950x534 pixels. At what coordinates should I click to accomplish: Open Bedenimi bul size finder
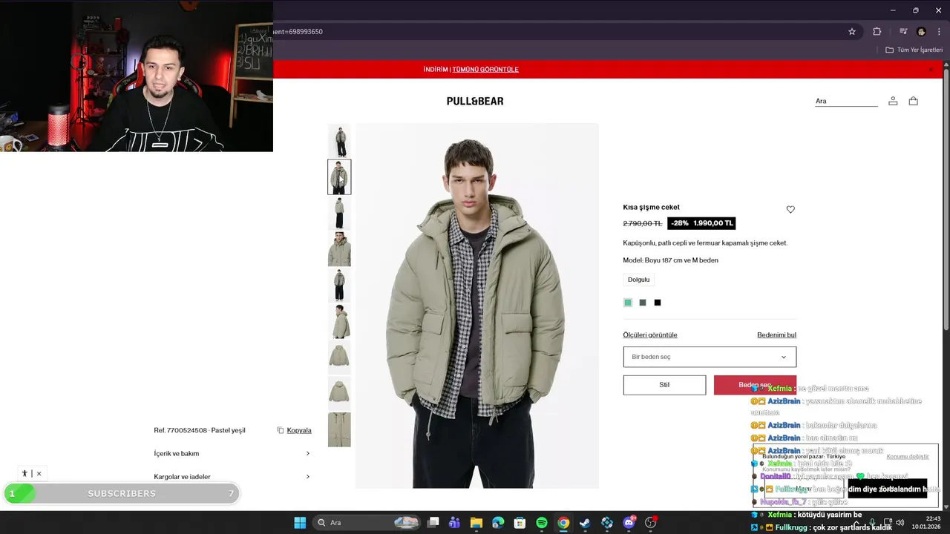coord(776,335)
